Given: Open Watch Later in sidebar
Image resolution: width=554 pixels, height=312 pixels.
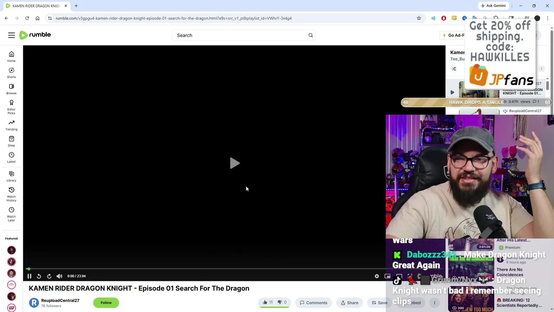Looking at the screenshot, I should point(11,214).
